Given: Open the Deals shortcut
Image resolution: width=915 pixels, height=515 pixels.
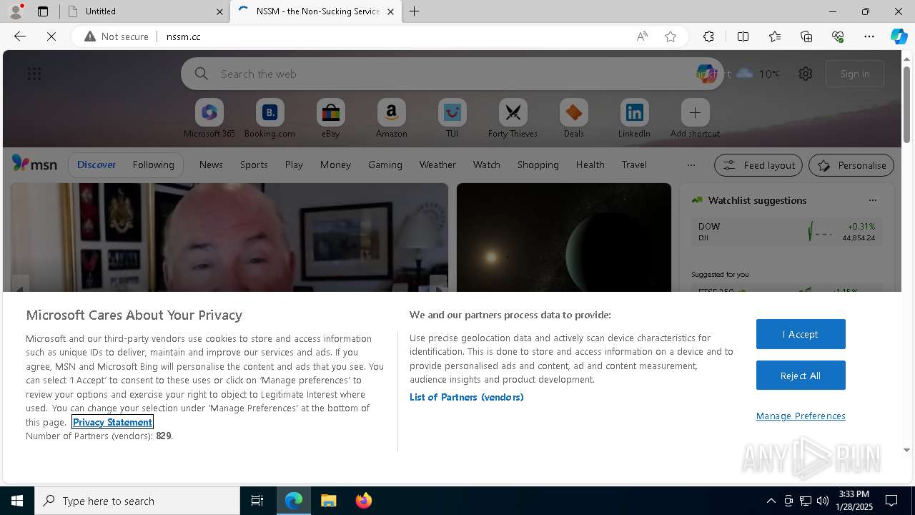Looking at the screenshot, I should tap(573, 118).
